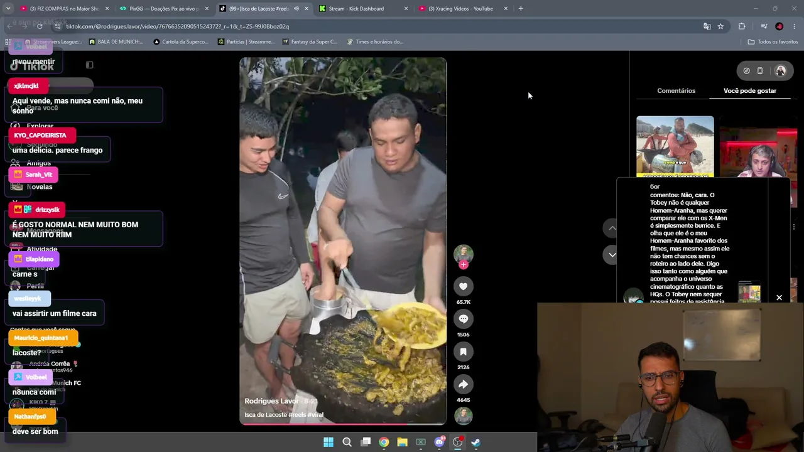Go to next video with down arrow
Screen dimensions: 804x452
[x=612, y=255]
